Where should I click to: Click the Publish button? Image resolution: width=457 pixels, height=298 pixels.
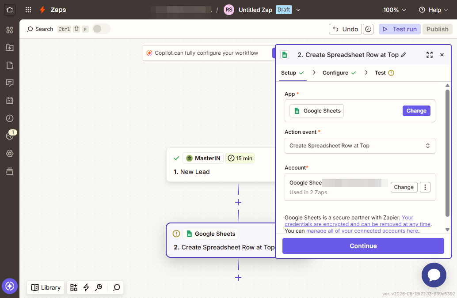pyautogui.click(x=437, y=29)
